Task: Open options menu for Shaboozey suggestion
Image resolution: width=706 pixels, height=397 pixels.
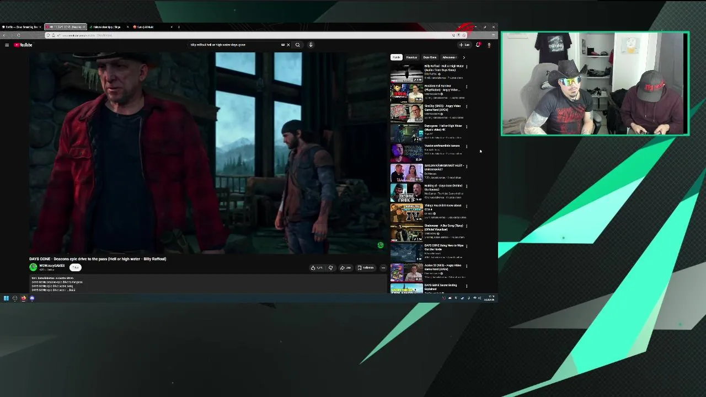Action: [467, 226]
